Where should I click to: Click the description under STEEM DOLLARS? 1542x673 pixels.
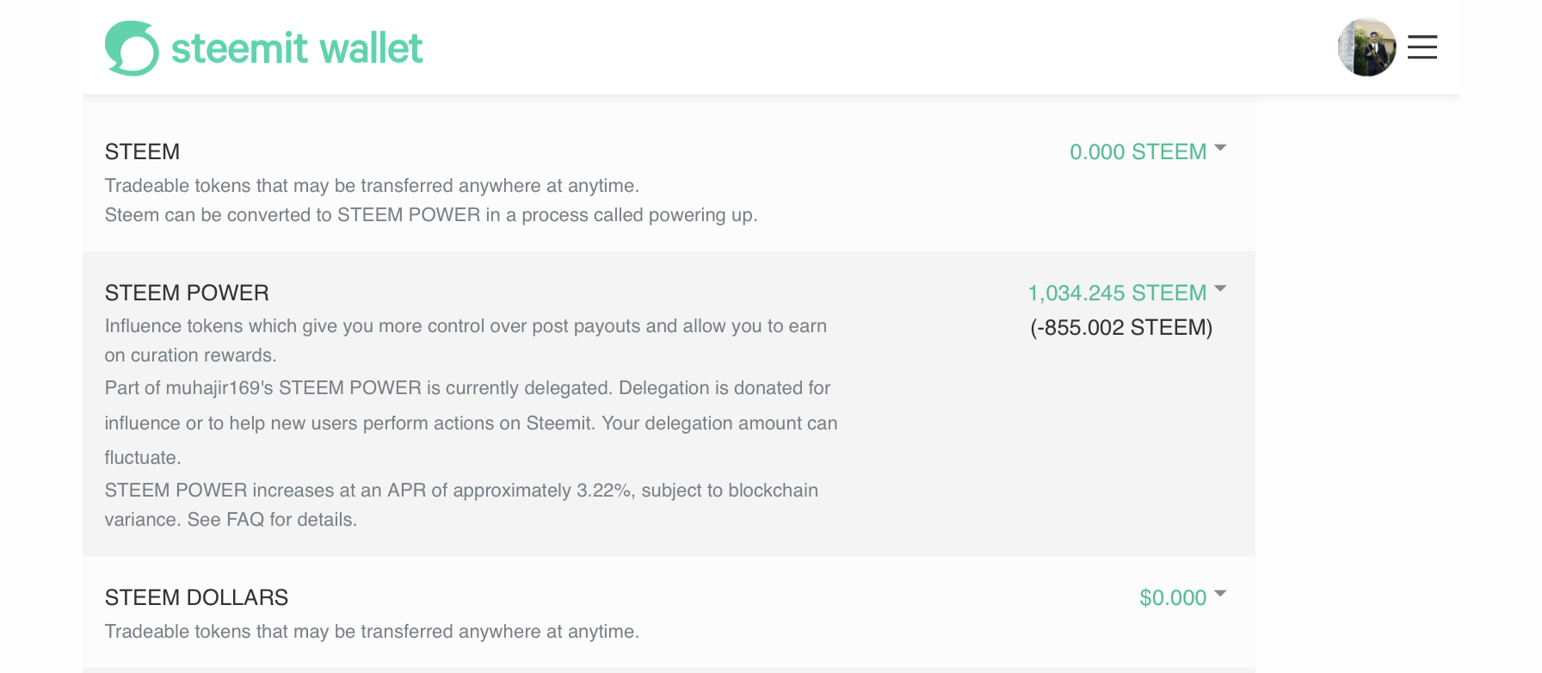click(372, 632)
